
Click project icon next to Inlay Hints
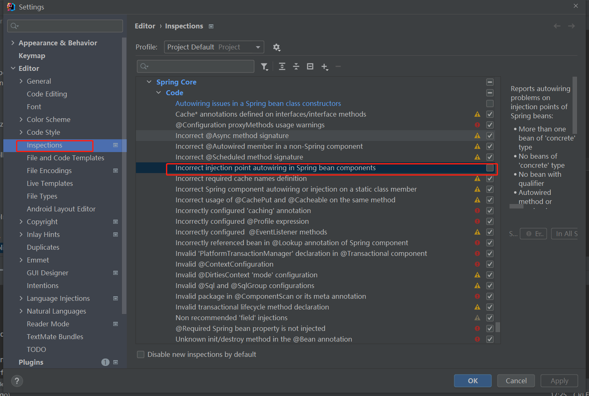click(x=115, y=234)
